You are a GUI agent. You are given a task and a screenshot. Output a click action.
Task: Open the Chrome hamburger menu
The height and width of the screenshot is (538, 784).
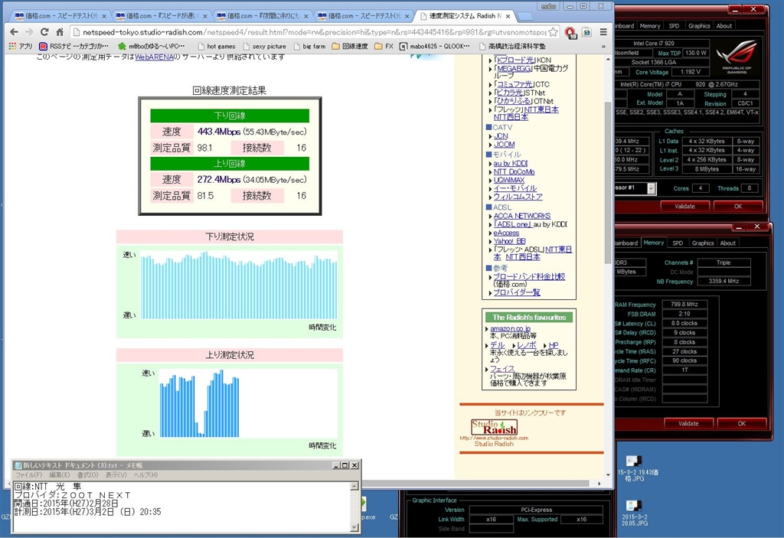click(x=603, y=32)
